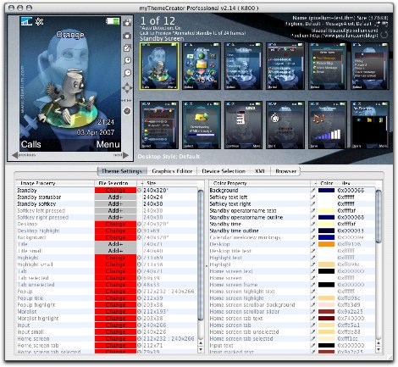The height and width of the screenshot is (367, 398).
Task: Click the round dial icon below width arrows
Action: [x=127, y=111]
